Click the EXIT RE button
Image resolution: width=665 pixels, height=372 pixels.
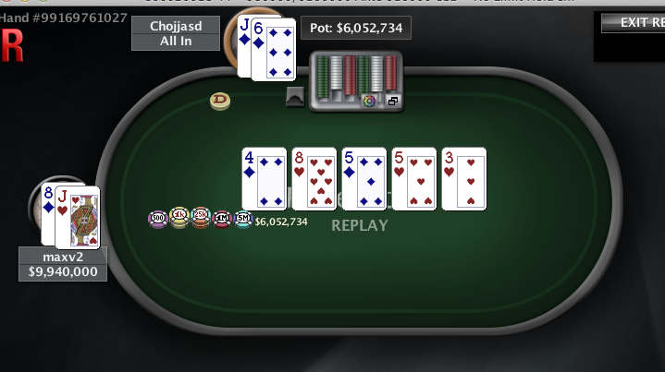[634, 22]
